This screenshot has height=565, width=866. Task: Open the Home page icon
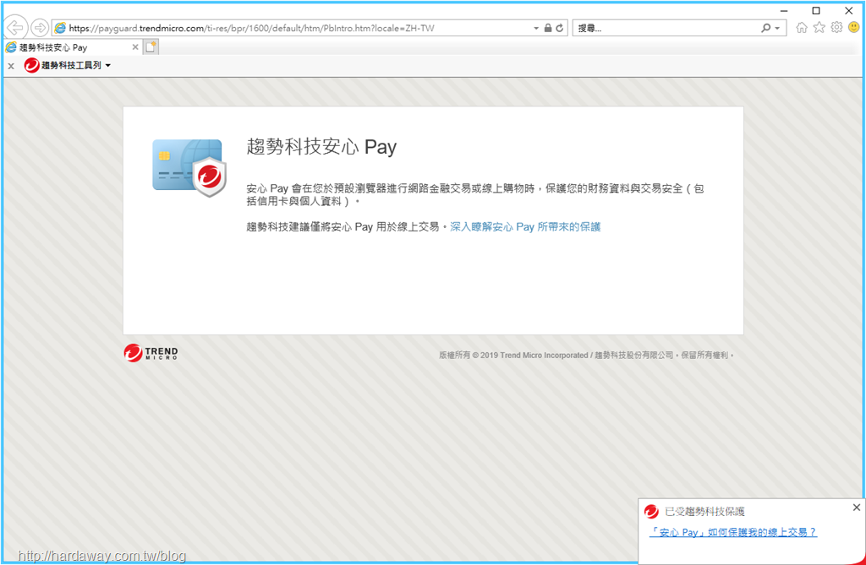tap(802, 27)
